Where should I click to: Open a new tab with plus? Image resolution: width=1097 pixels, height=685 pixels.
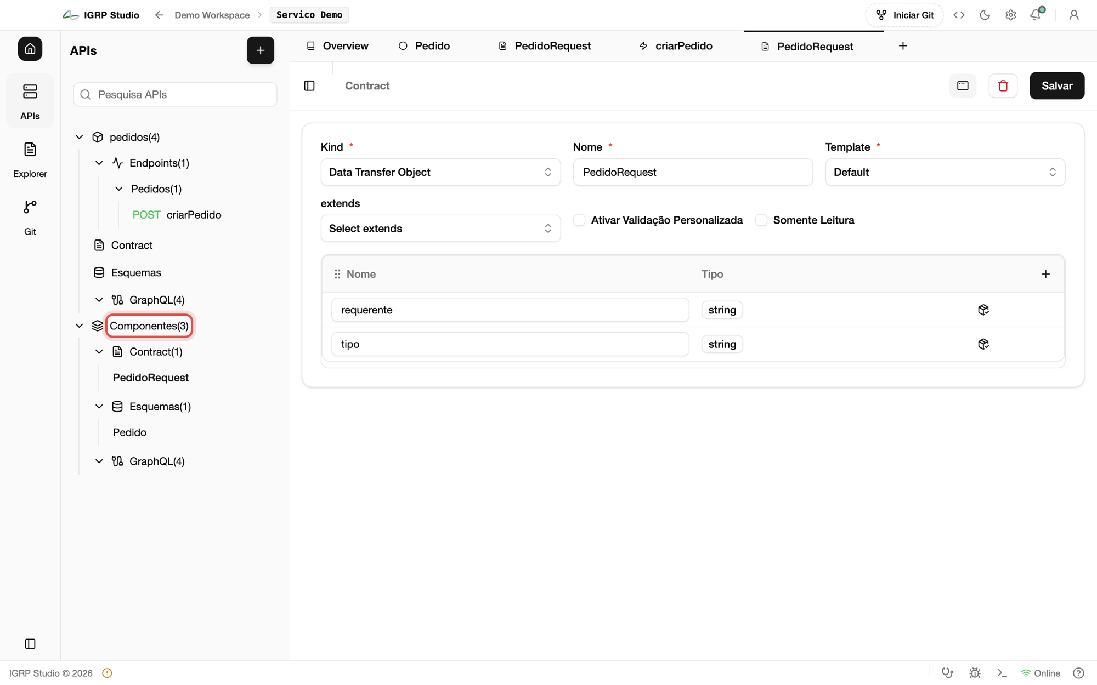(903, 46)
